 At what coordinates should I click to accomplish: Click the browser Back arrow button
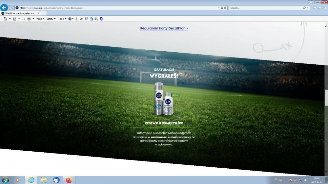coord(5,8)
